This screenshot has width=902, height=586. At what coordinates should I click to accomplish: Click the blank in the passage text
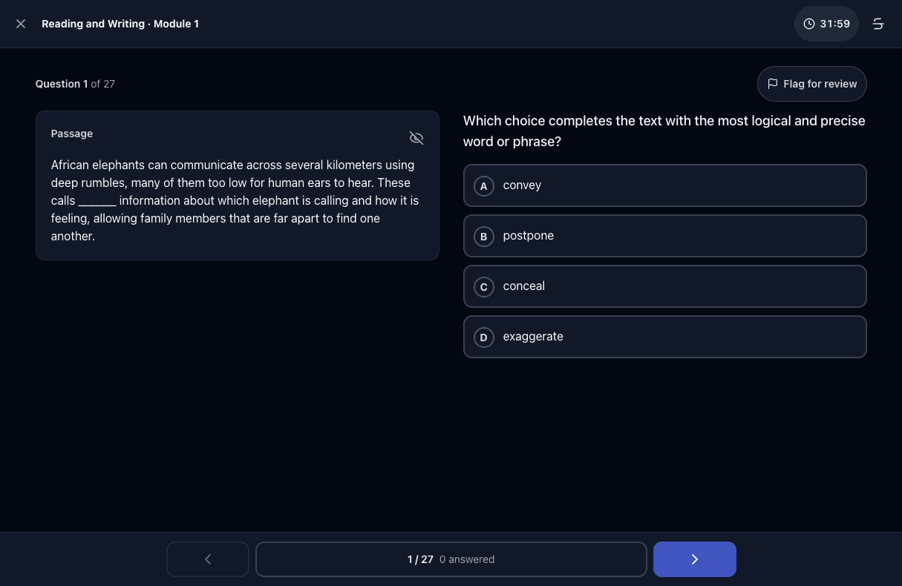[x=97, y=201]
